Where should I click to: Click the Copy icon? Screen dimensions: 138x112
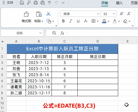tap(49, 21)
